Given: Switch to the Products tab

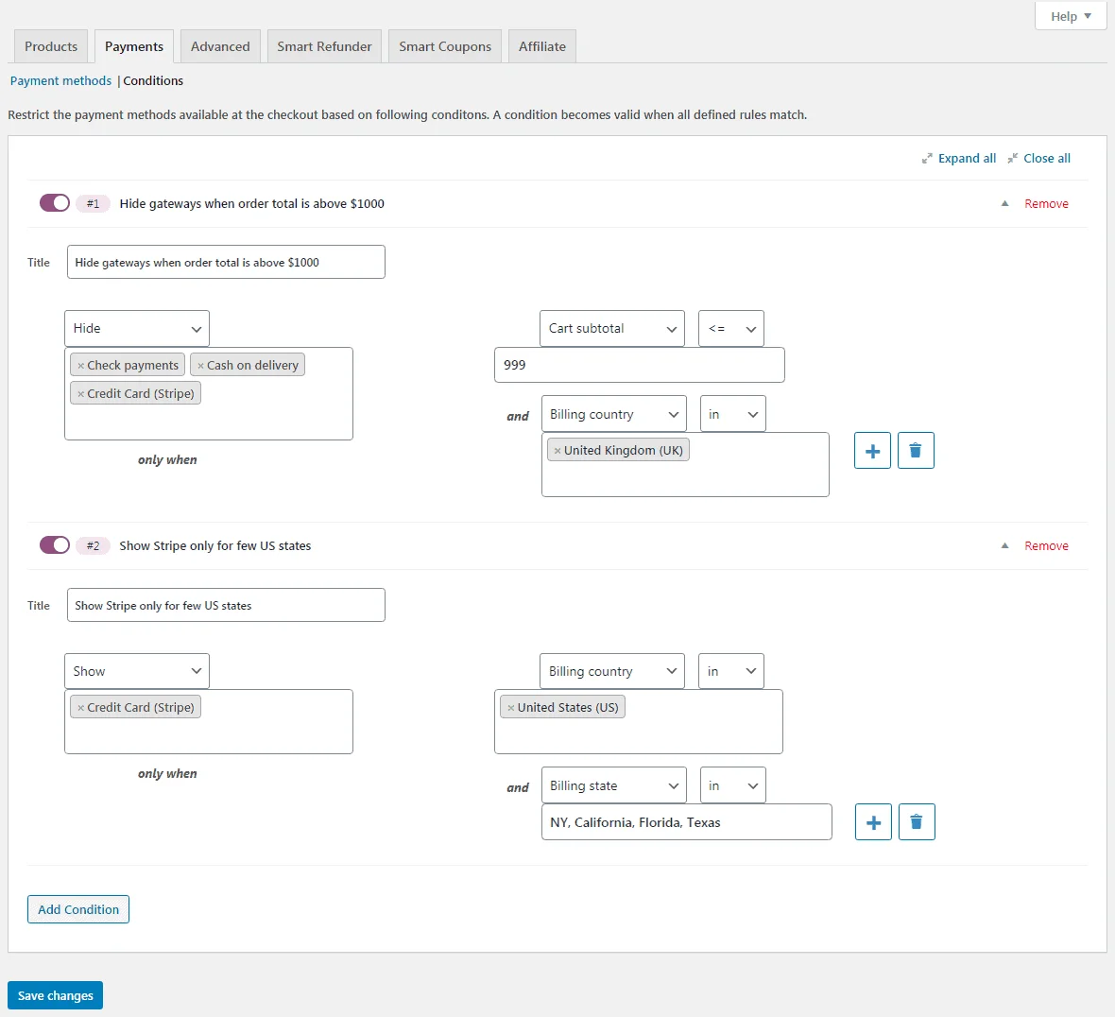Looking at the screenshot, I should point(51,46).
